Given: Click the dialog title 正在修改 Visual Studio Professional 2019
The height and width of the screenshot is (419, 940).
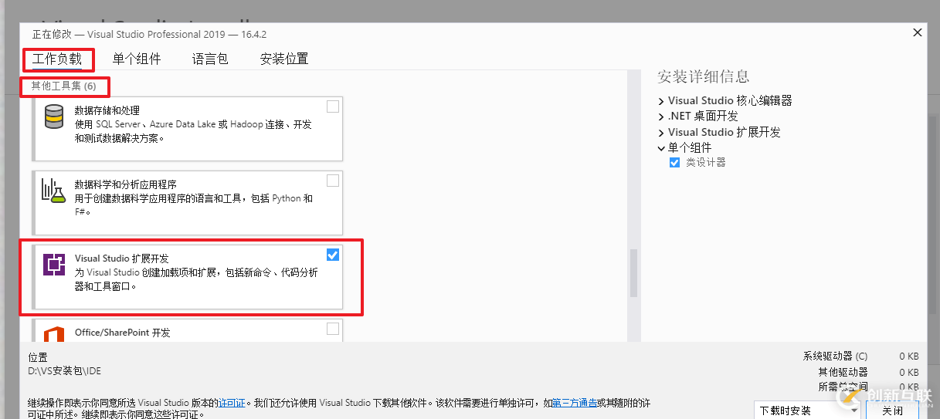Looking at the screenshot, I should coord(149,35).
